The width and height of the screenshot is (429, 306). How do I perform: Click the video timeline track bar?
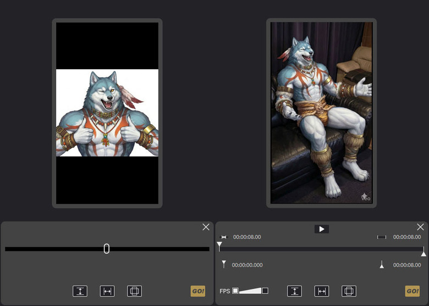click(x=322, y=249)
